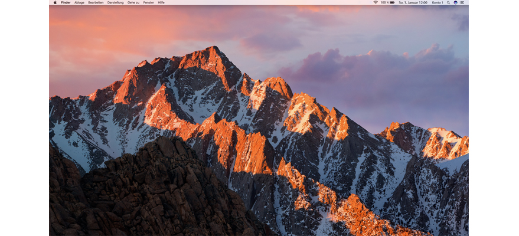Click the tallest mountain peak on wallpaper
Image resolution: width=519 pixels, height=236 pixels.
[211, 52]
